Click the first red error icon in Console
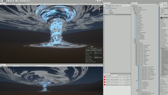This screenshot has width=168, height=95. tap(104, 77)
